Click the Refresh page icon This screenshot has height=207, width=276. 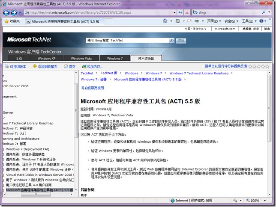click(180, 12)
